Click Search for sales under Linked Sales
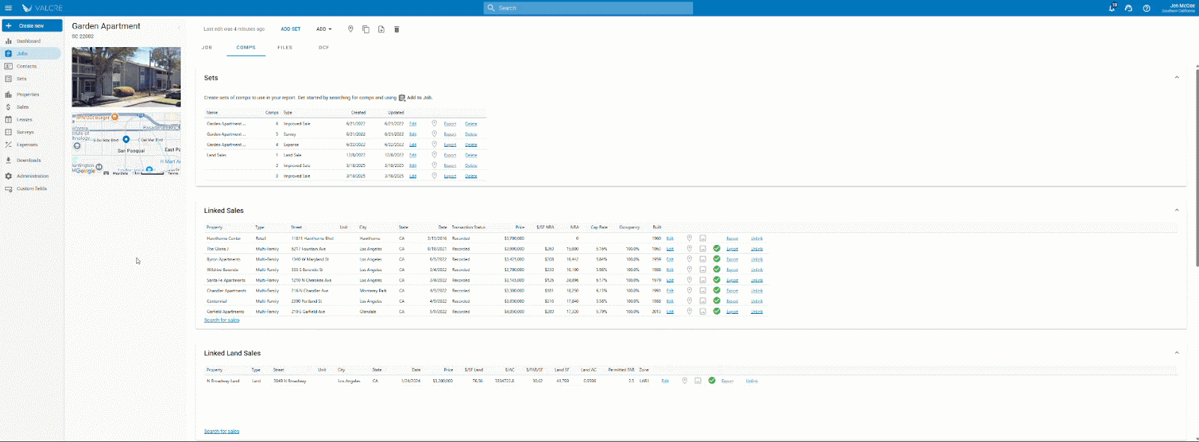This screenshot has height=442, width=1199. pyautogui.click(x=222, y=320)
